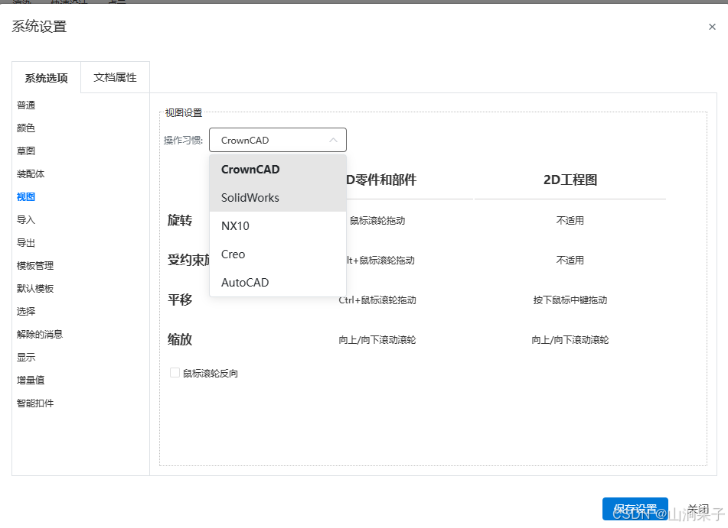The image size is (728, 528).
Task: Click the 缩放 row label
Action: click(x=180, y=340)
